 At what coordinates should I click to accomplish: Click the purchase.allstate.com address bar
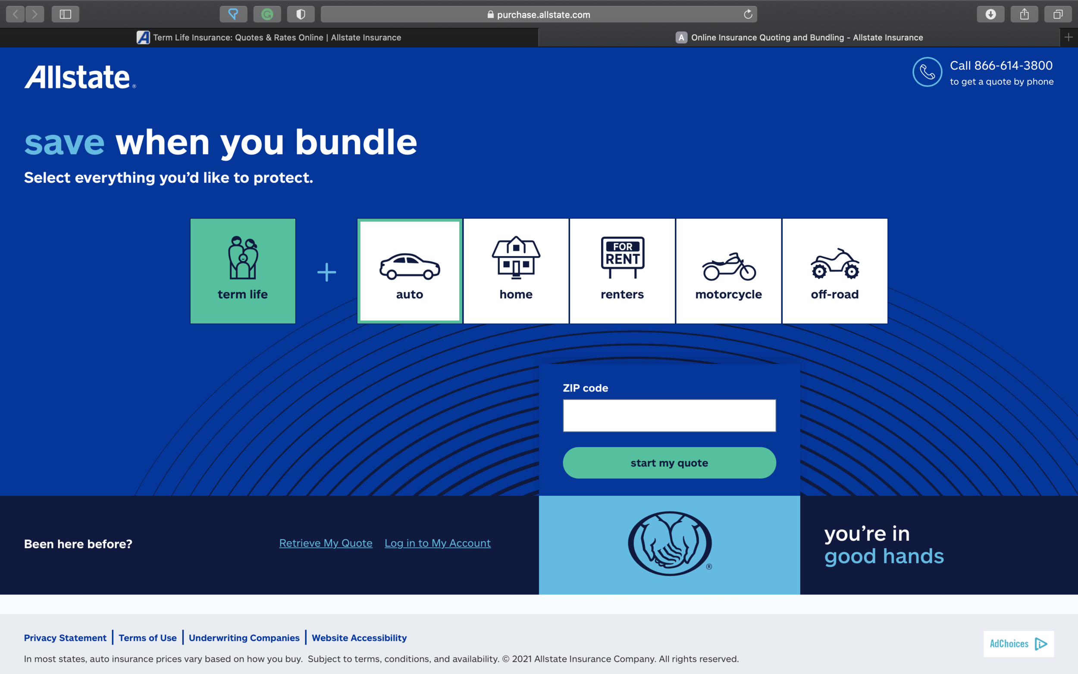pos(539,14)
